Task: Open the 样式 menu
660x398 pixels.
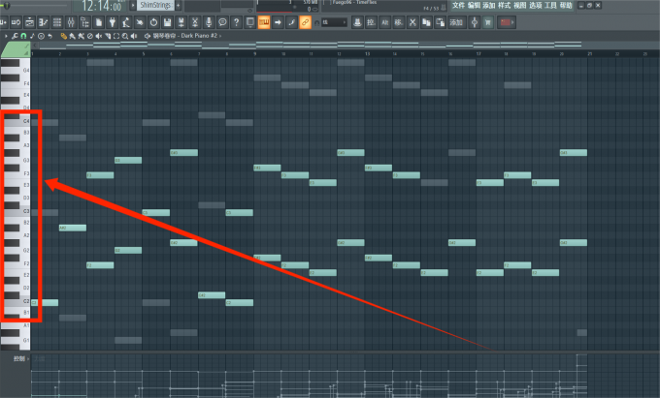Action: 504,5
